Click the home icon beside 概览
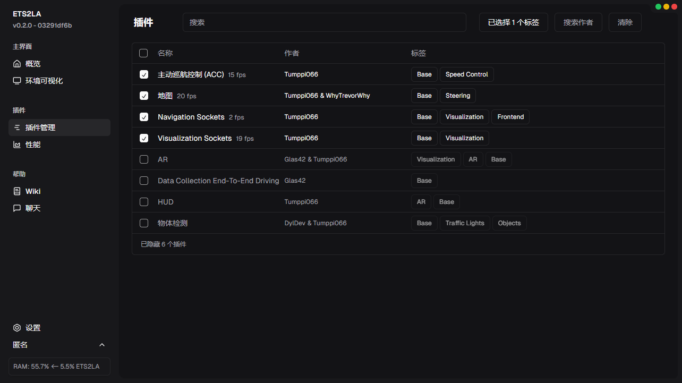682x383 pixels. [17, 64]
